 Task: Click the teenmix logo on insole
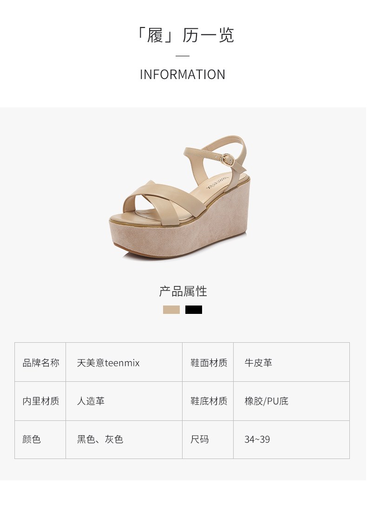coord(217,183)
